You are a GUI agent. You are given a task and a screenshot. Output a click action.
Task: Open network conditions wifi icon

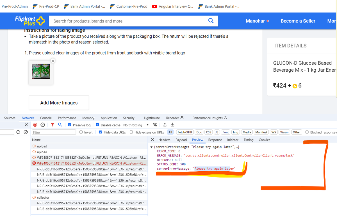click(154, 125)
